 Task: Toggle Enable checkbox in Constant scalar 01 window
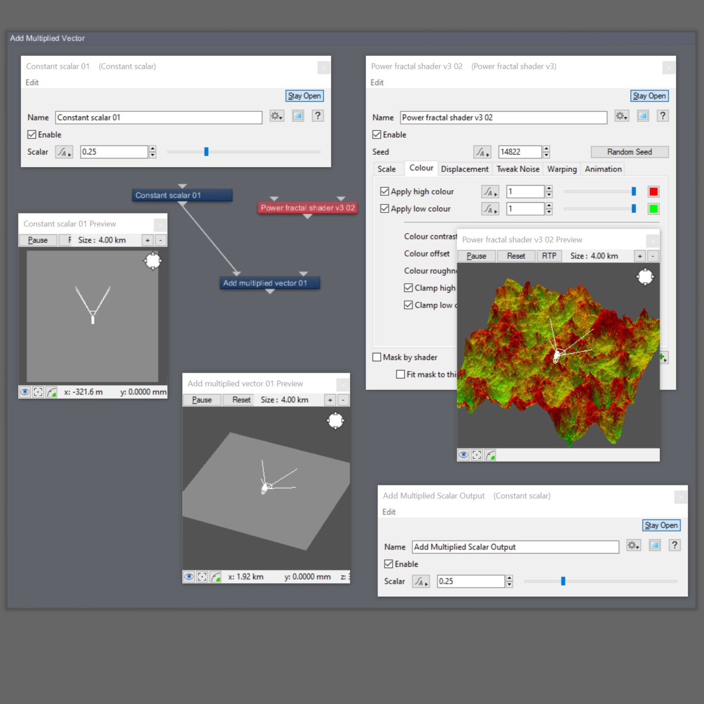pos(32,135)
